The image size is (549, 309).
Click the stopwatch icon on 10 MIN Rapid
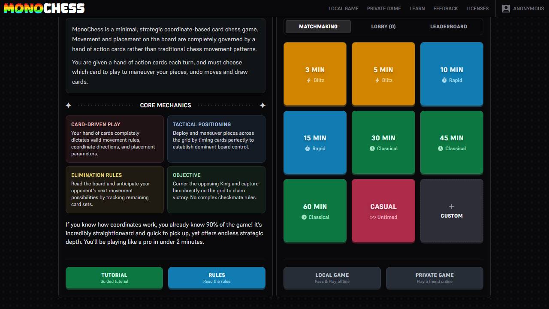click(444, 80)
